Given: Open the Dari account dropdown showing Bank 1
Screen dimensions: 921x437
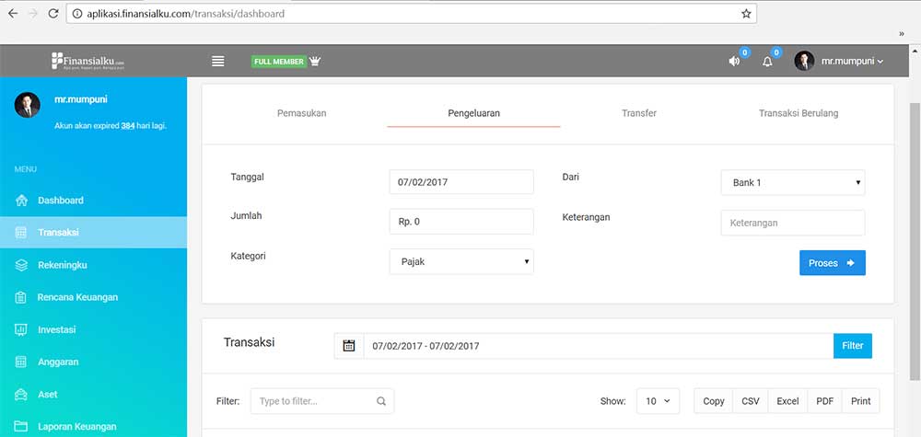Looking at the screenshot, I should 793,182.
